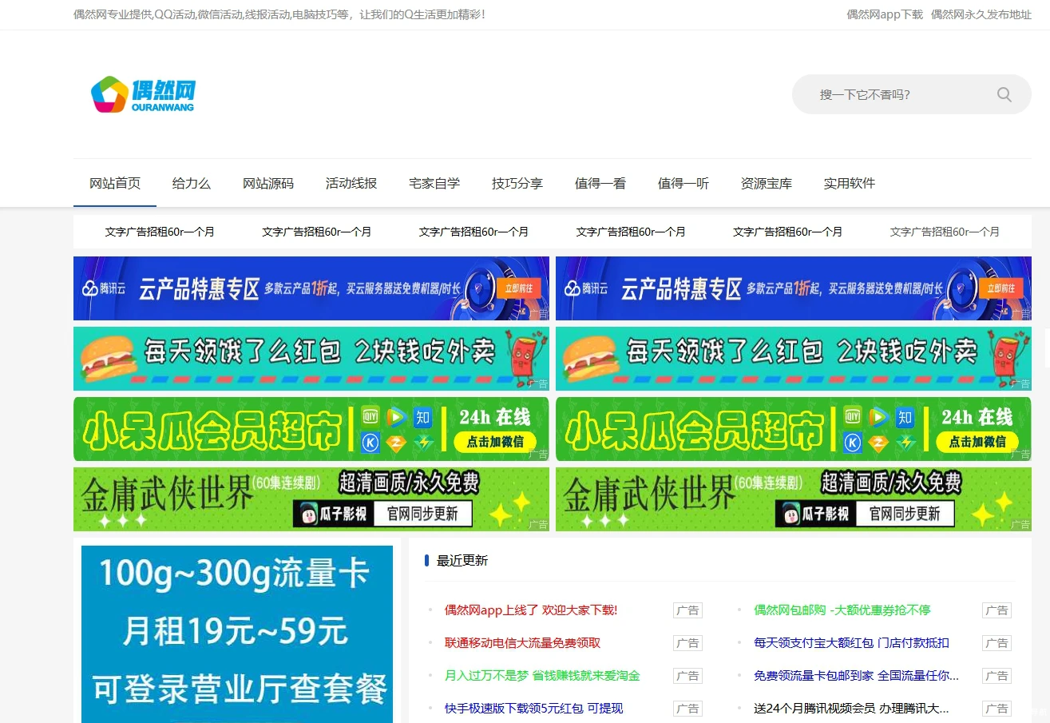
Task: Click 广告 tag beside 偶然网app上线了
Action: pyautogui.click(x=687, y=610)
